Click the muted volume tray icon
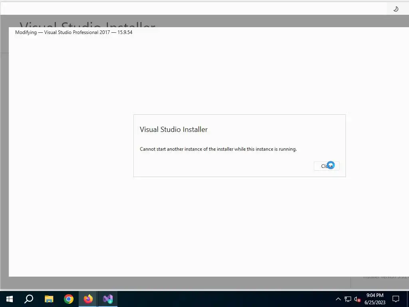 pyautogui.click(x=357, y=299)
